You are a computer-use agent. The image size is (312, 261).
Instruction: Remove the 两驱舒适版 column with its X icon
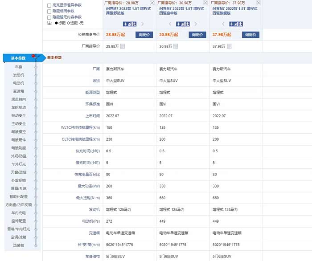click(x=152, y=3)
